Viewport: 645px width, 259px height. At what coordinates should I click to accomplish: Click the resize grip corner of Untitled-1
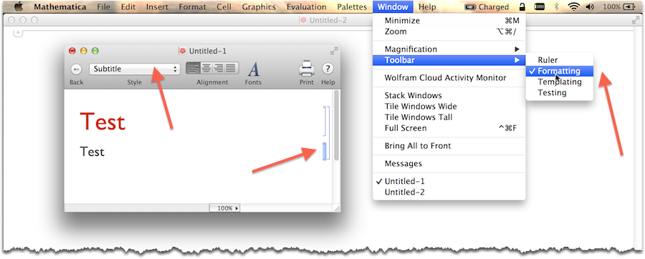point(337,208)
